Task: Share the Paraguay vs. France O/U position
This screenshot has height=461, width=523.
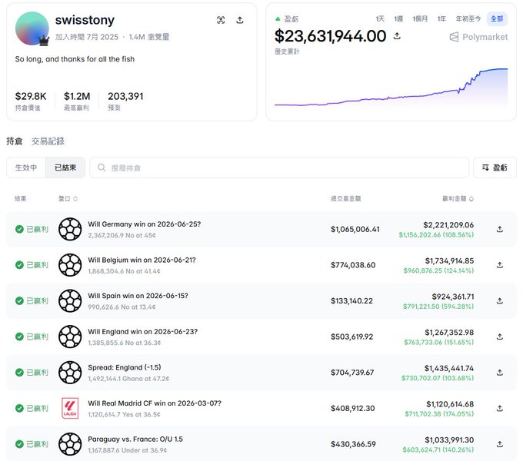Action: [x=499, y=444]
